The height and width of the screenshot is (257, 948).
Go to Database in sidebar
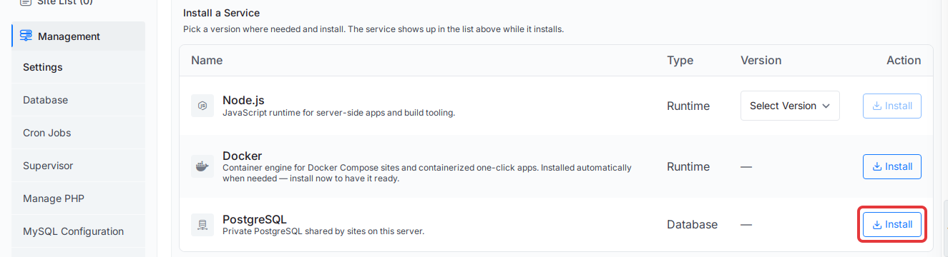coord(79,100)
